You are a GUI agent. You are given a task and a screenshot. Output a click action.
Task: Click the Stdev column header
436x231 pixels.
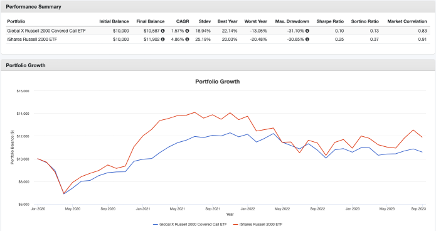pyautogui.click(x=205, y=21)
